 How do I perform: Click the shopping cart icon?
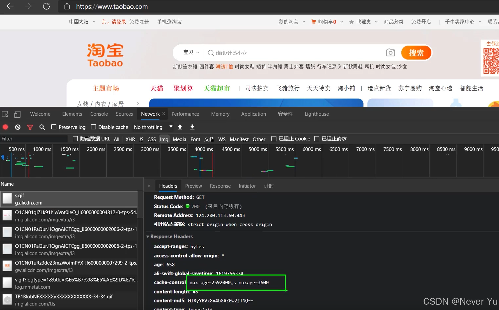314,22
